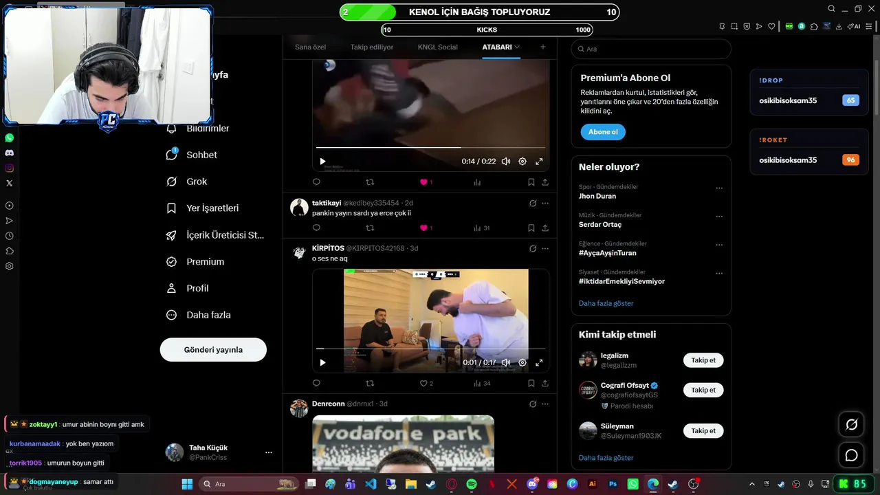The image size is (880, 495).
Task: Open more options on Denreonn's post
Action: (x=545, y=404)
